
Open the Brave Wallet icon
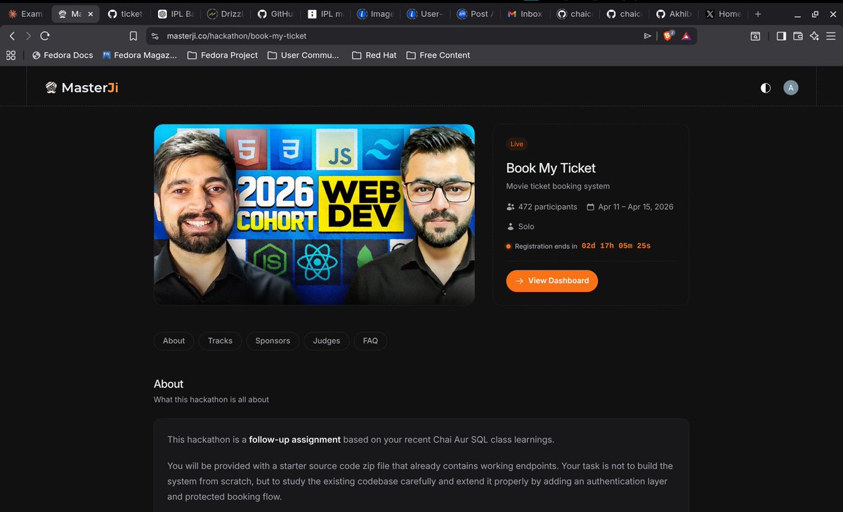[x=798, y=36]
